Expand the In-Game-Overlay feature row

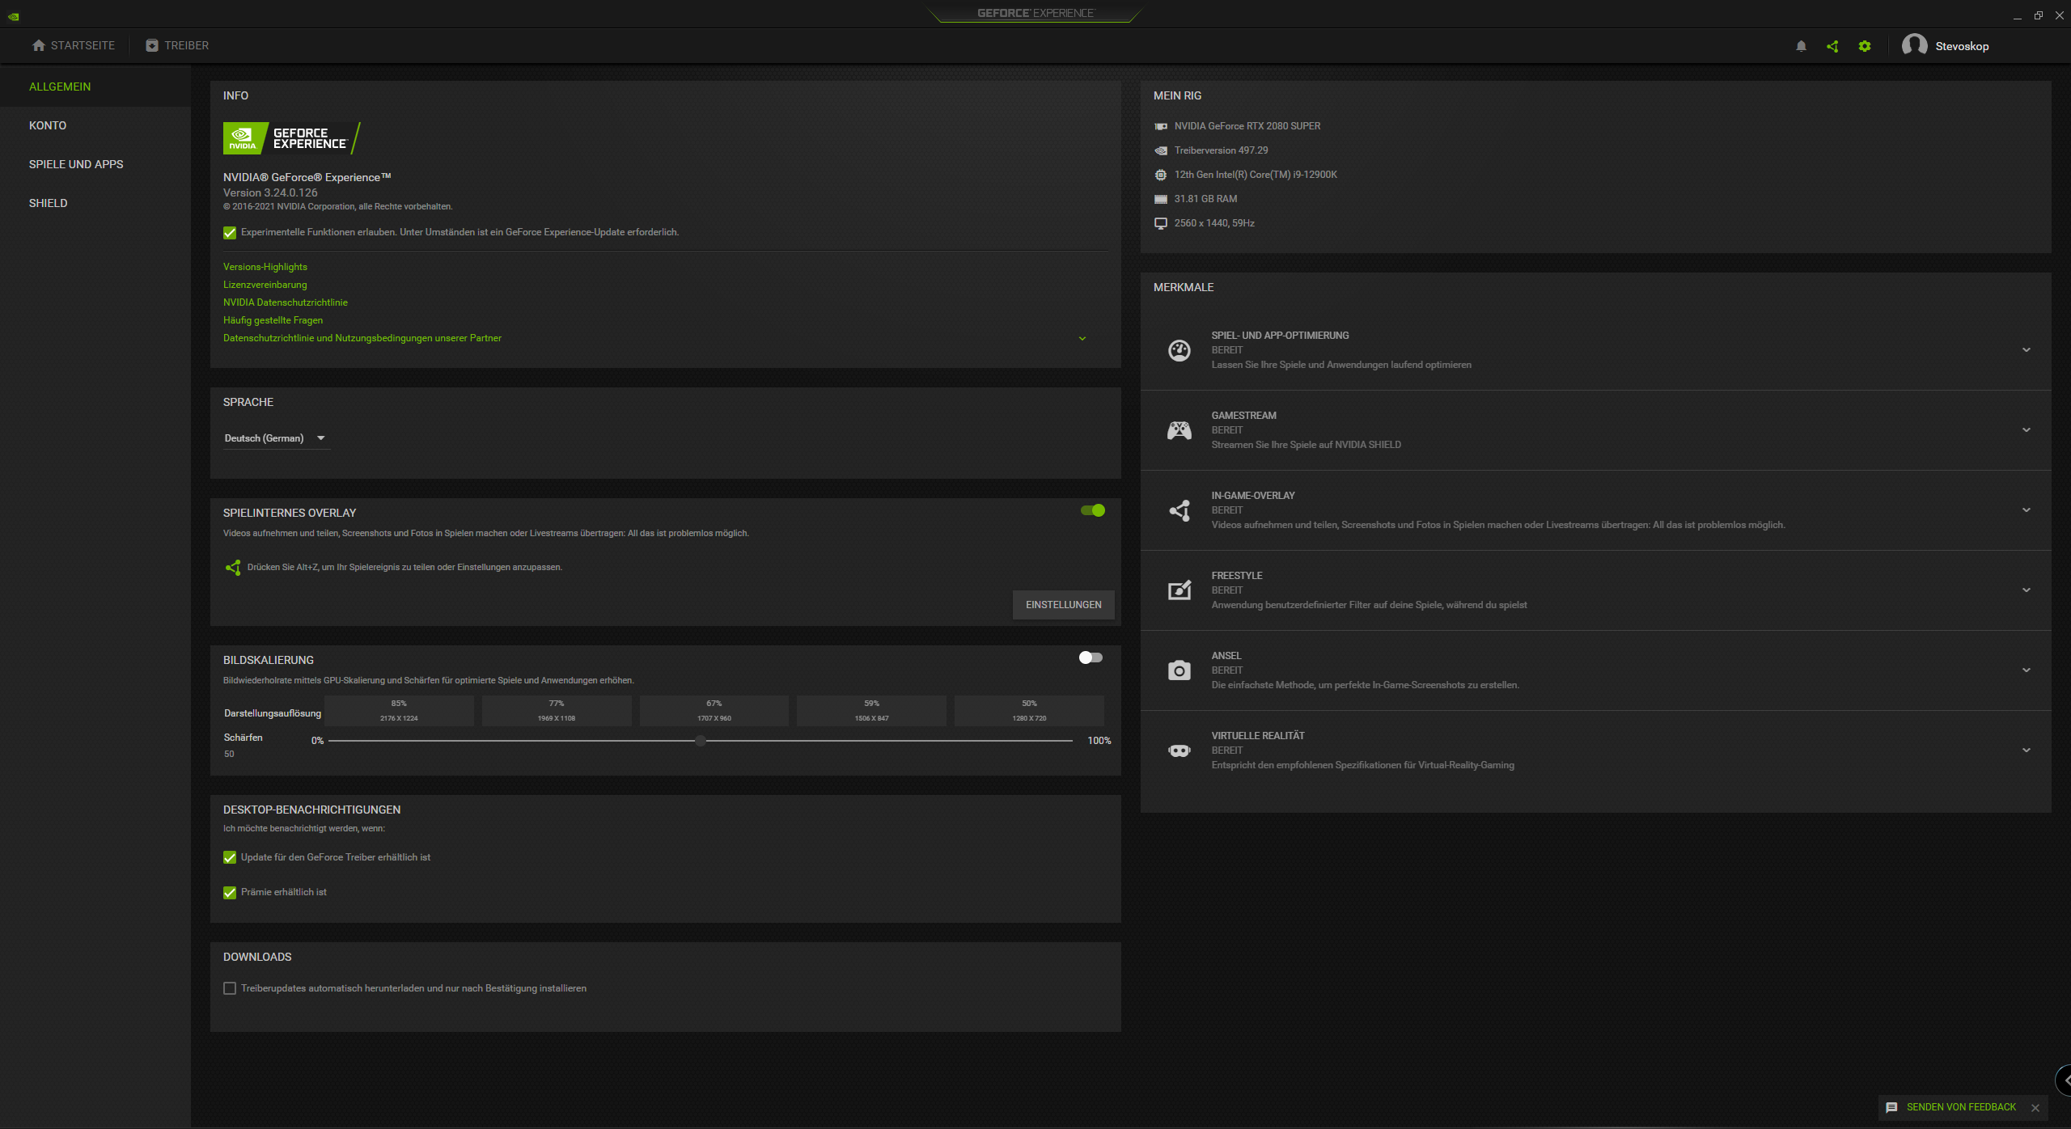pos(2027,510)
